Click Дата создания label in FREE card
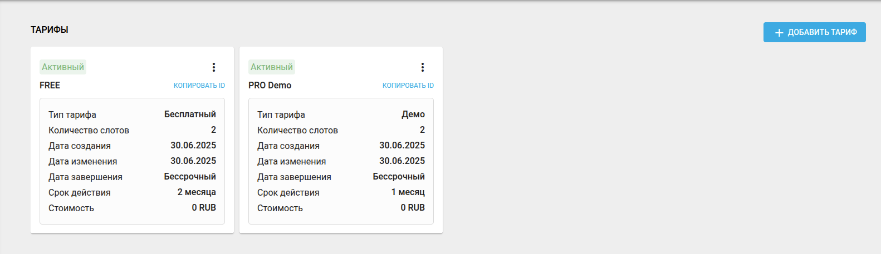Image resolution: width=881 pixels, height=254 pixels. pyautogui.click(x=80, y=146)
